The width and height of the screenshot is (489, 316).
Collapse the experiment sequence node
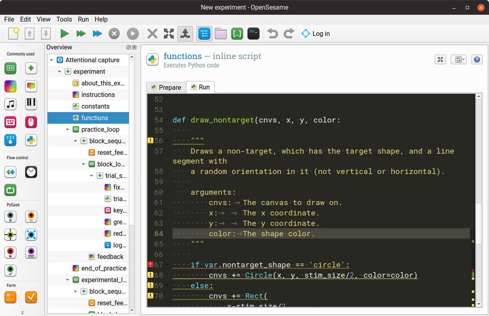click(x=59, y=72)
